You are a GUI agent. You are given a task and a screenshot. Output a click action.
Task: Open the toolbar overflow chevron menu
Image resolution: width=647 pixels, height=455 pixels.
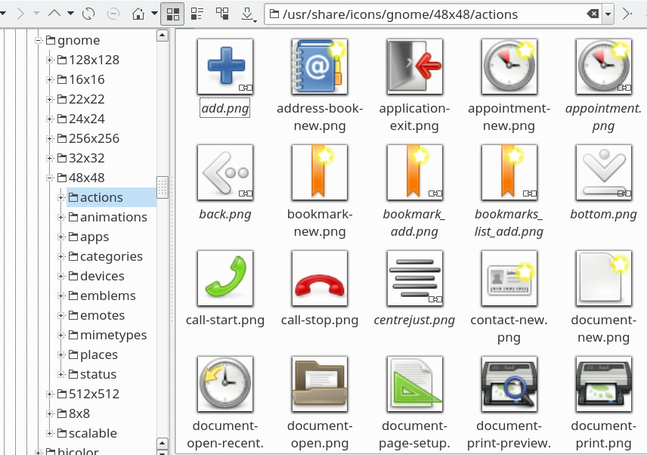pos(627,13)
